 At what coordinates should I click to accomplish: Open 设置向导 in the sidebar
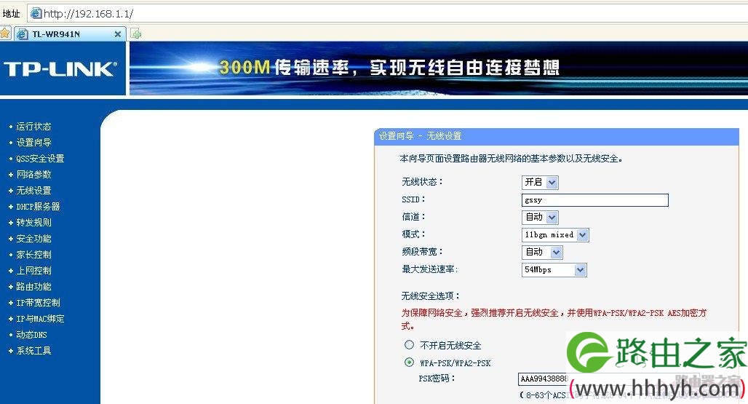click(33, 142)
